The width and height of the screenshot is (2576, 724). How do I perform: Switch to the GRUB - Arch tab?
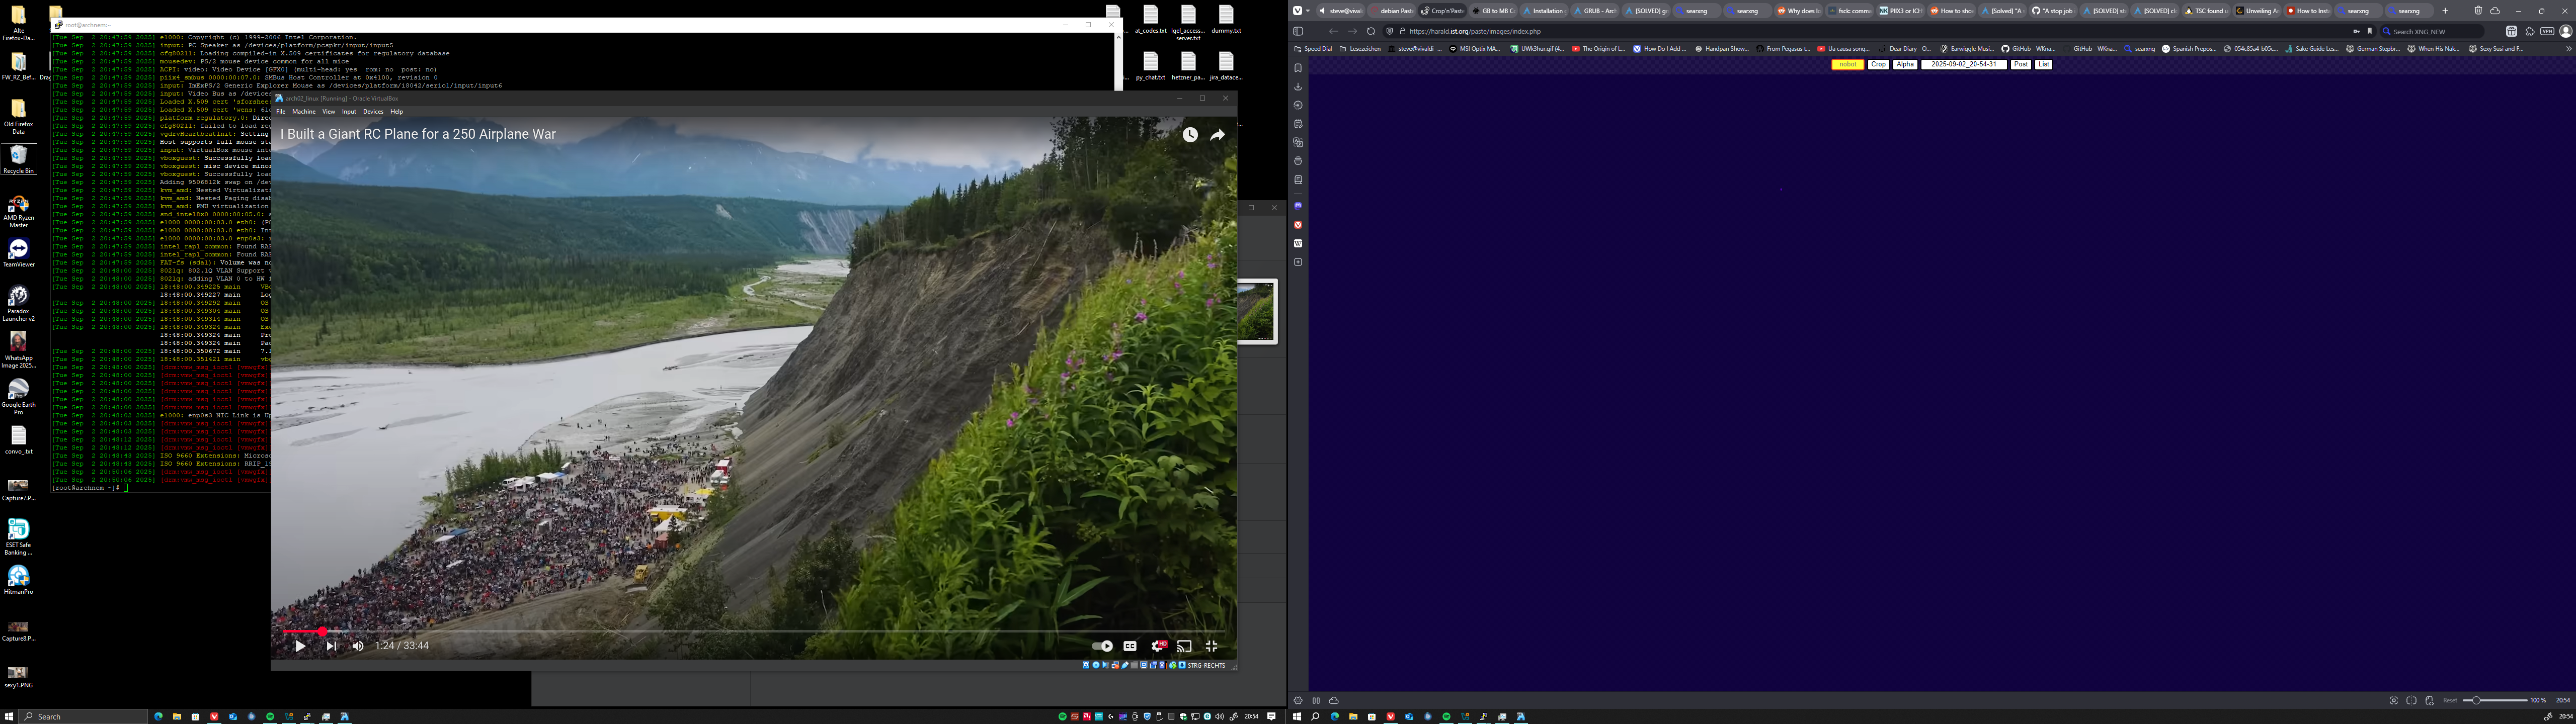(x=1594, y=11)
